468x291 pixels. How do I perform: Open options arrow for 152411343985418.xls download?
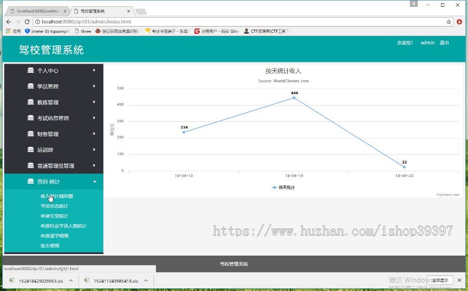146,281
